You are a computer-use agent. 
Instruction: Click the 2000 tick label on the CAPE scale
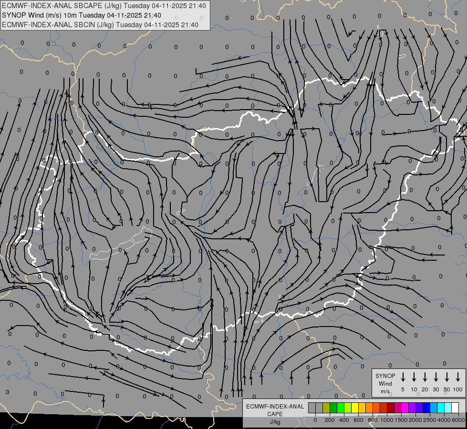coord(415,420)
